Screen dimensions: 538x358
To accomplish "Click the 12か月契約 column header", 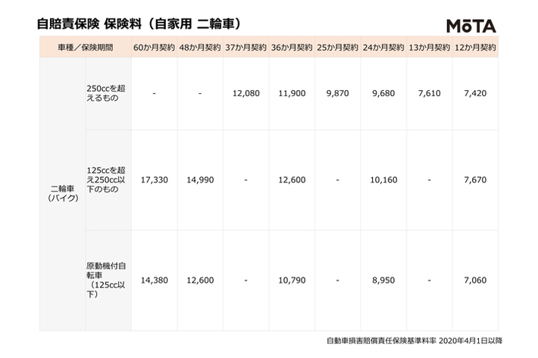I will tap(475, 47).
